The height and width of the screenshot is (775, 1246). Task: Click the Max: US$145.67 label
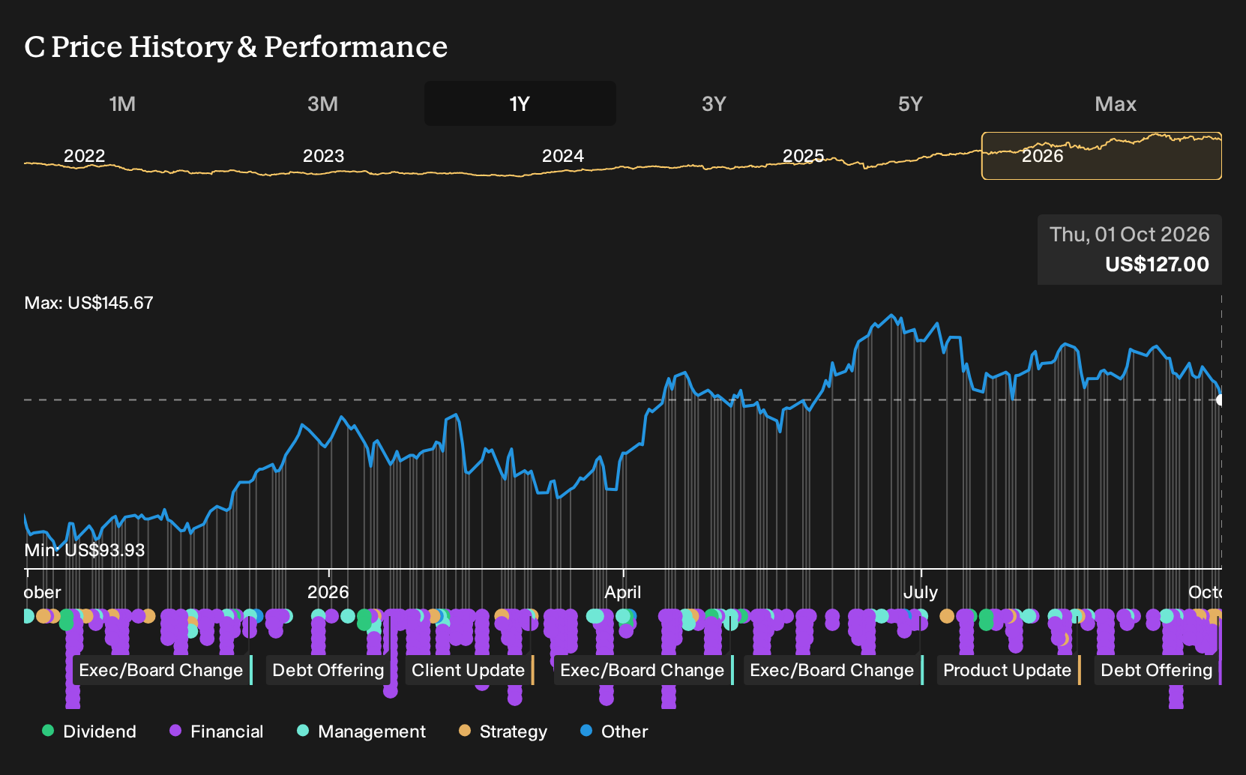point(88,303)
